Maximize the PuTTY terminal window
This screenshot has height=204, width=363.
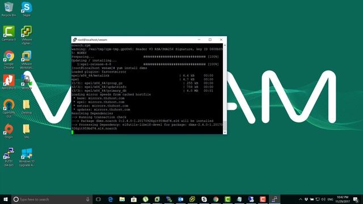pyautogui.click(x=210, y=40)
